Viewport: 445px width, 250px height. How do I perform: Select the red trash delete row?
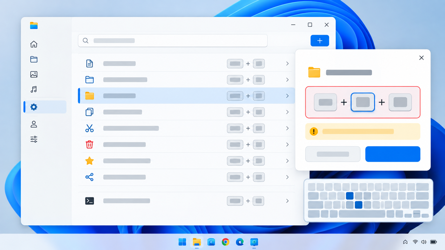[x=186, y=145]
